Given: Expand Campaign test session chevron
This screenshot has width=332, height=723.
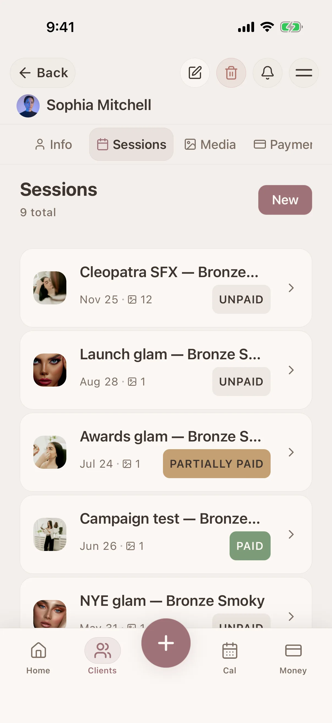Looking at the screenshot, I should click(x=291, y=534).
